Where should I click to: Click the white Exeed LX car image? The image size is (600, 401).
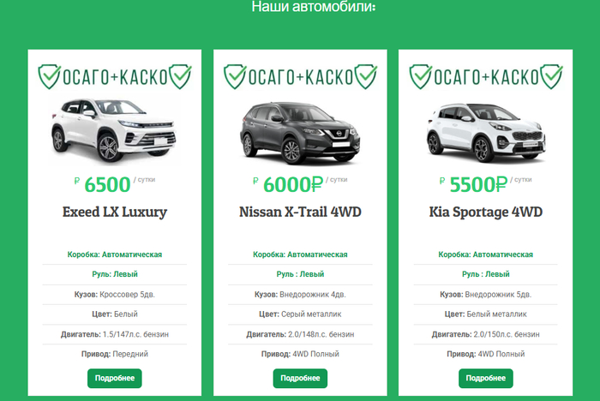[114, 129]
